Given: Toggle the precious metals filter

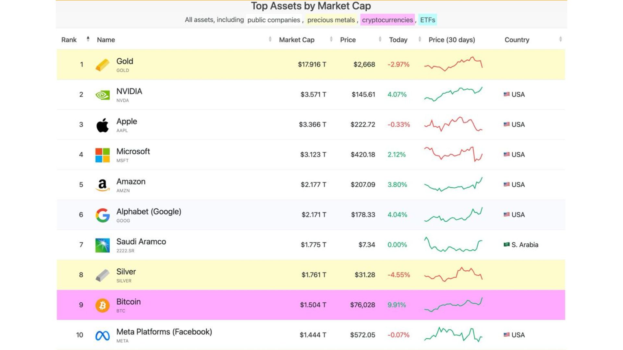Looking at the screenshot, I should pyautogui.click(x=331, y=20).
